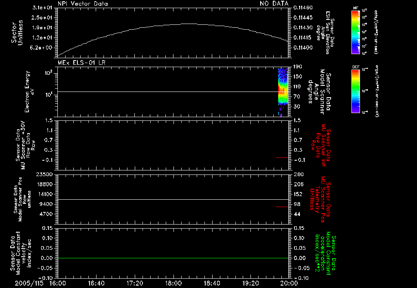Image resolution: width=417 pixels, height=288 pixels.
Task: Click the 150 scanner angle tick value
Action: tap(298, 77)
